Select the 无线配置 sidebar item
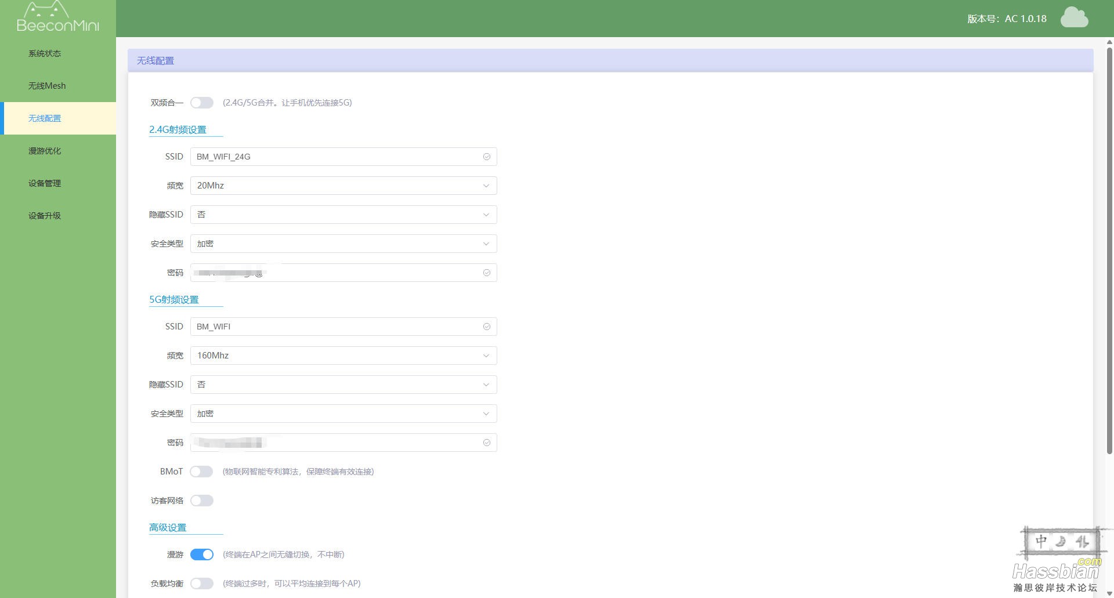 click(58, 118)
